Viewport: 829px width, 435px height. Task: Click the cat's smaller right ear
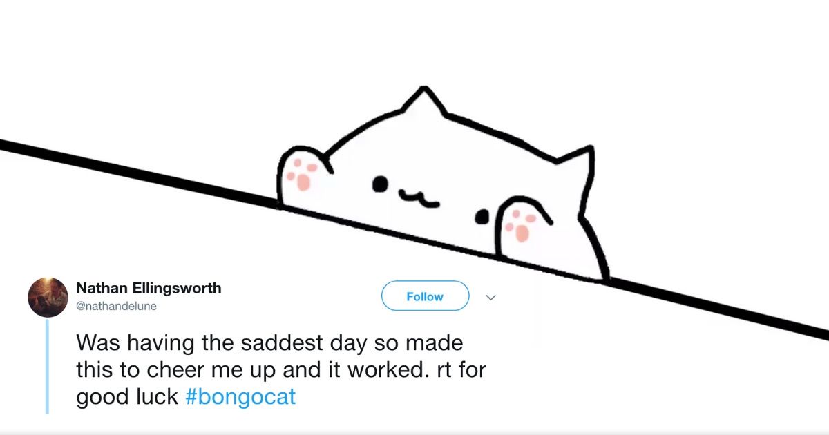(x=578, y=162)
